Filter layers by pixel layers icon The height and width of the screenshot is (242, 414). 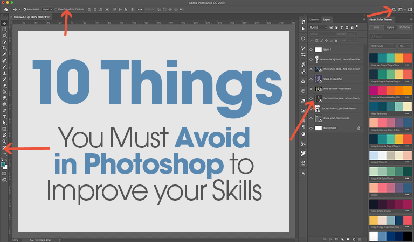click(331, 27)
